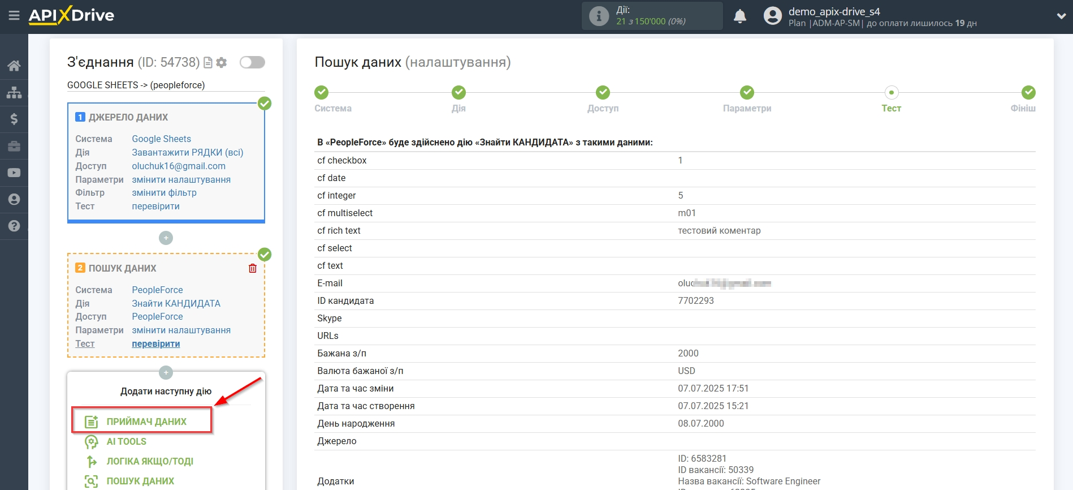Click the demo_apix-drive_s4 account name

pos(834,11)
